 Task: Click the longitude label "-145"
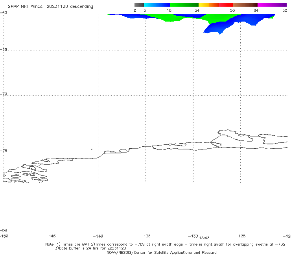coord(51,236)
